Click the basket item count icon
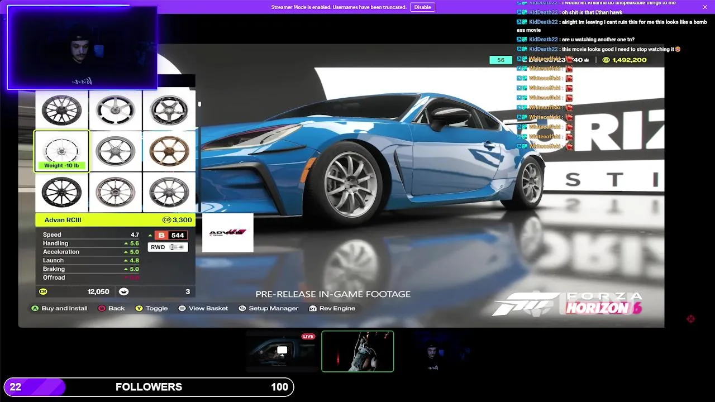 coord(124,291)
